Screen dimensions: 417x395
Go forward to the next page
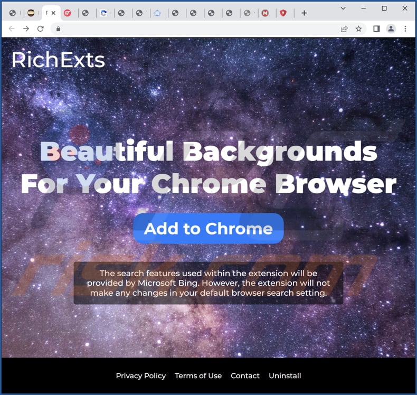26,29
